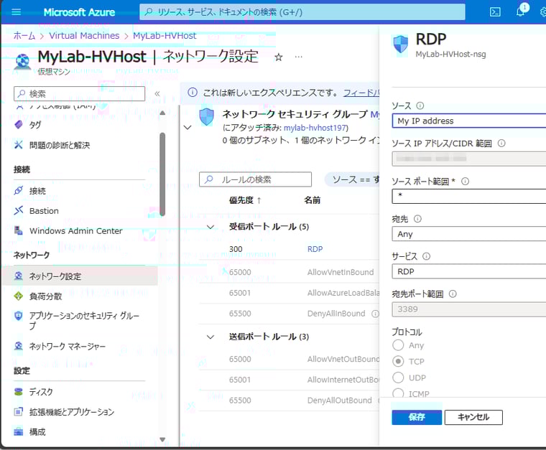
Task: Select the AllowAzureLoadBalancer inbound rule row
Action: point(290,293)
